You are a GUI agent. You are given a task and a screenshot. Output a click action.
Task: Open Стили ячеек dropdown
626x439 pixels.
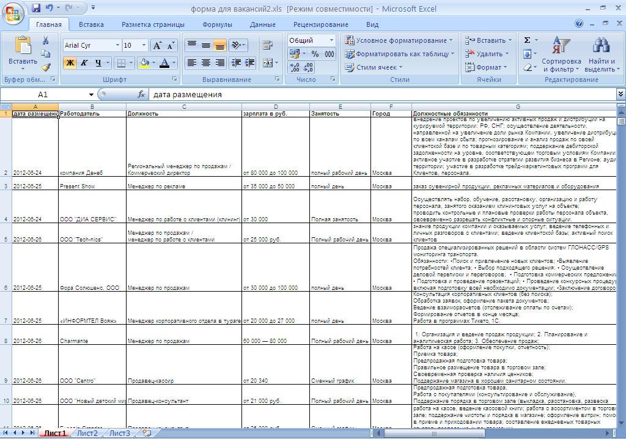pyautogui.click(x=374, y=67)
